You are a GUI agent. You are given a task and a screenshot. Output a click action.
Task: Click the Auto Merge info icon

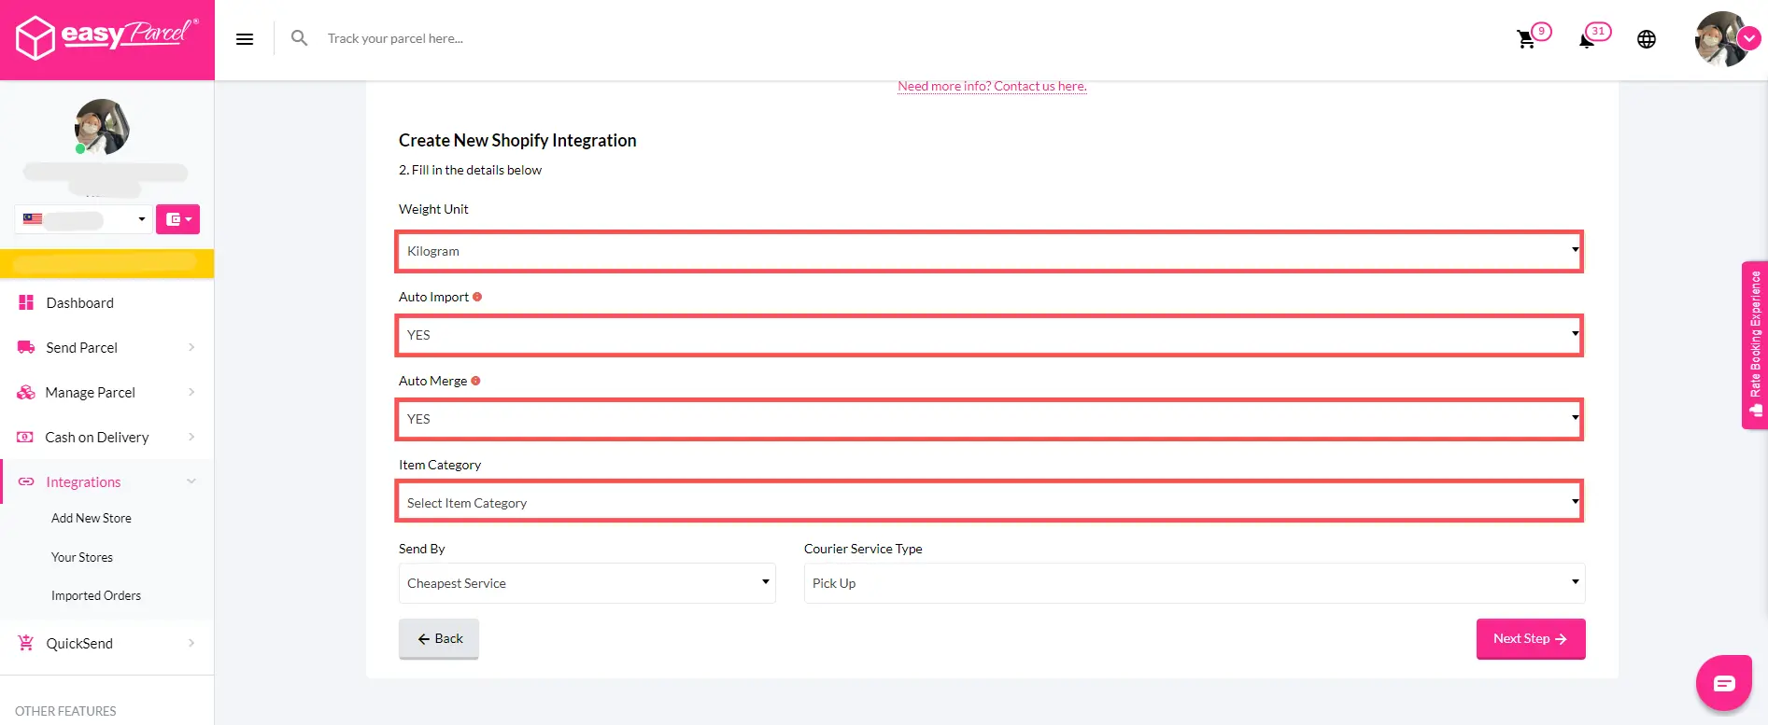pyautogui.click(x=475, y=381)
